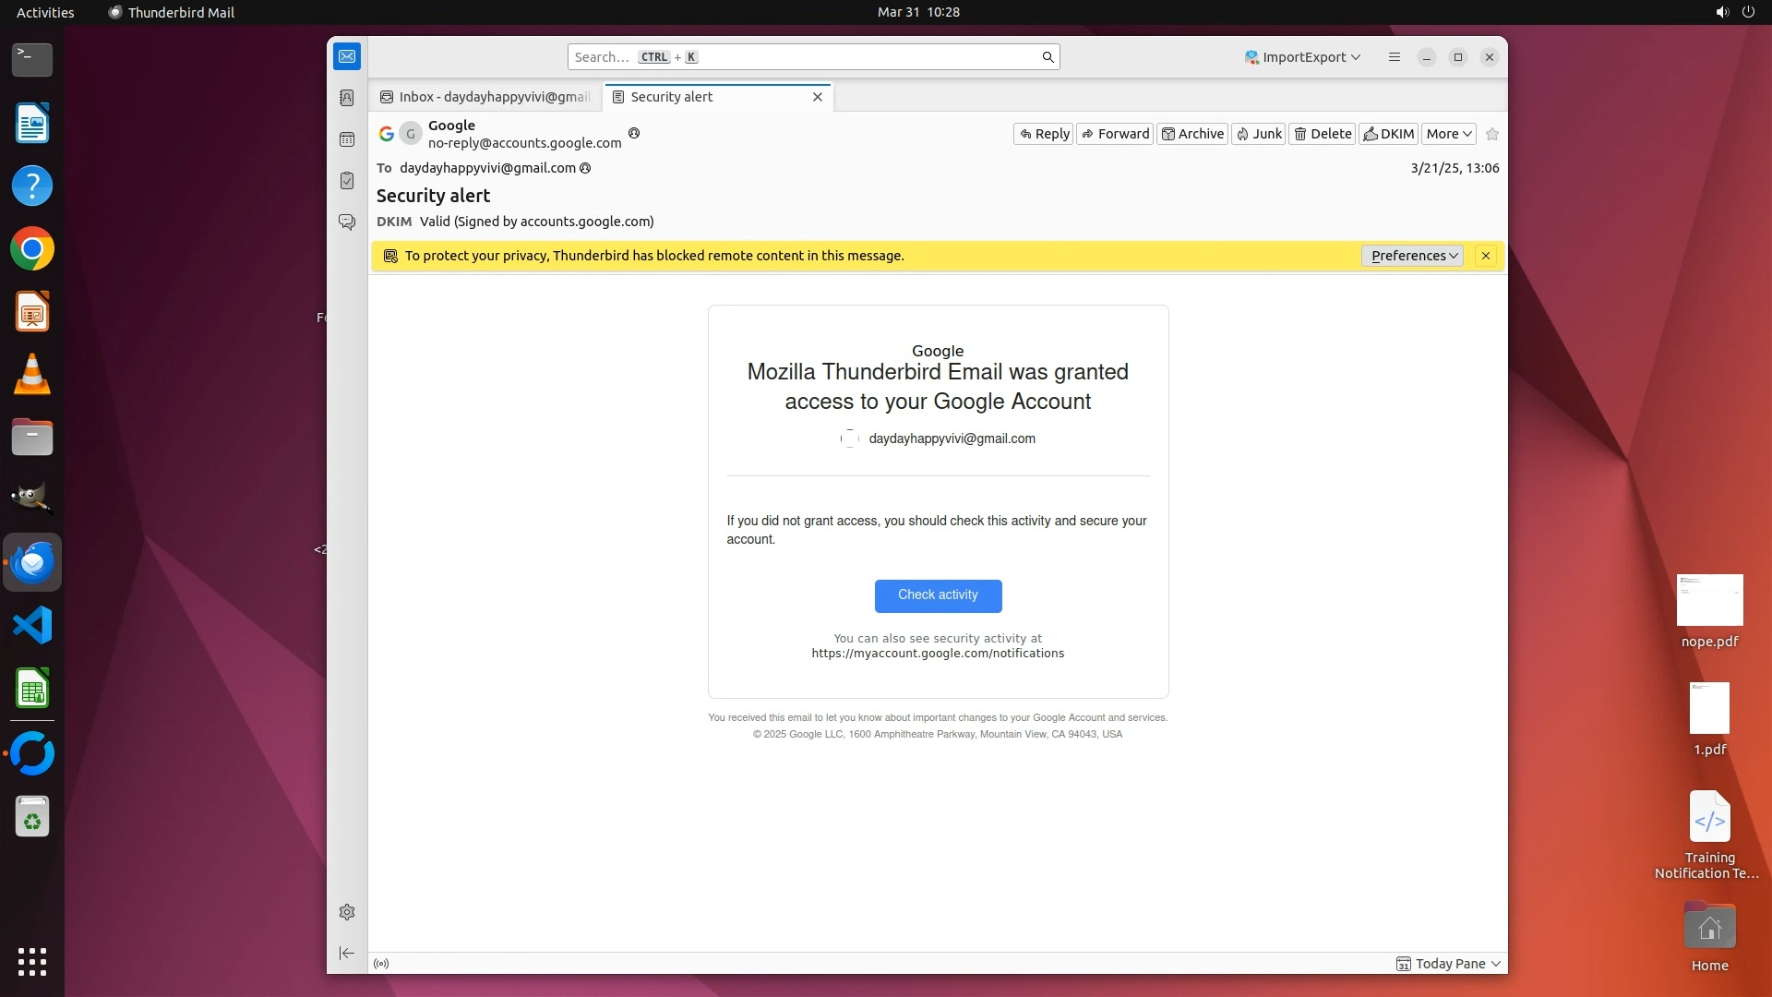Click the Reply button

pyautogui.click(x=1044, y=134)
